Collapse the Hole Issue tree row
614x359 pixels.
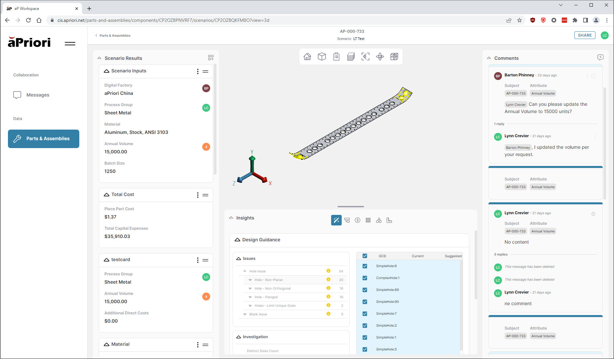coord(245,271)
